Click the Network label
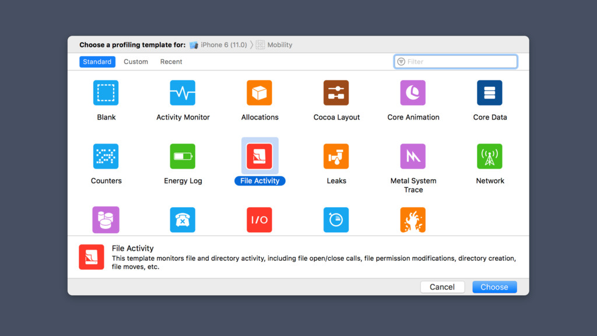Screen dimensions: 597x336 tap(490, 181)
